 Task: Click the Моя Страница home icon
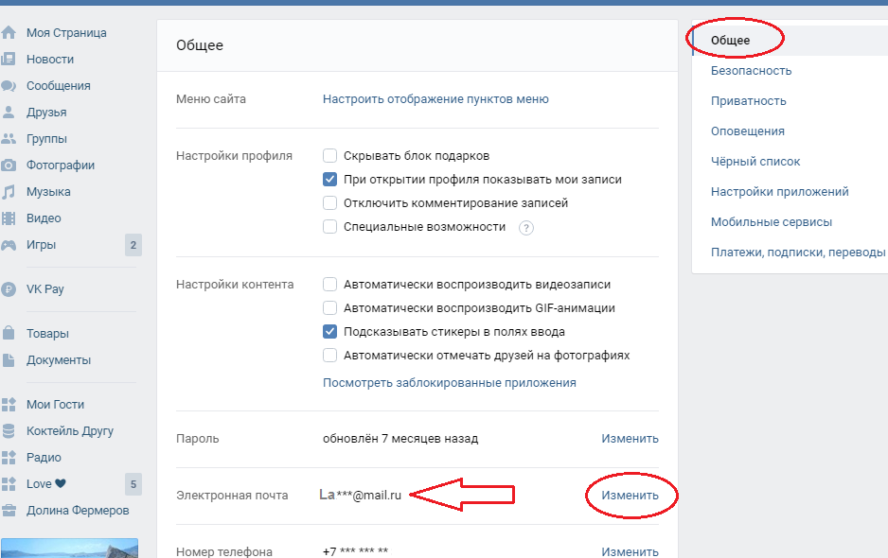[x=9, y=33]
